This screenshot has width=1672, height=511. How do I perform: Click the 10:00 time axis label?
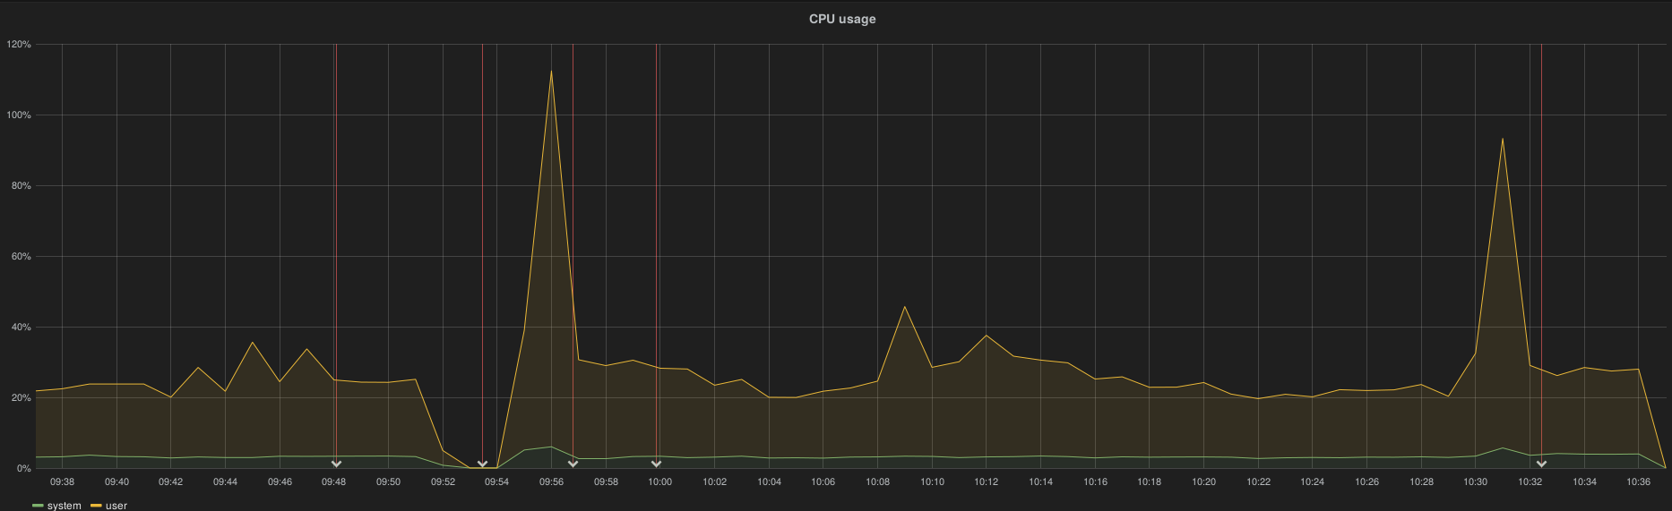(x=659, y=481)
